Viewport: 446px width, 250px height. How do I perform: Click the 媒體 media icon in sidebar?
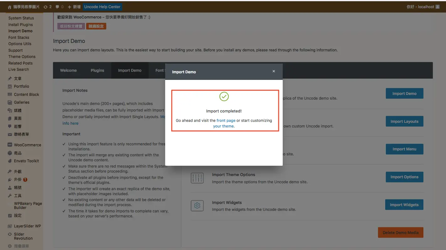tap(10, 111)
